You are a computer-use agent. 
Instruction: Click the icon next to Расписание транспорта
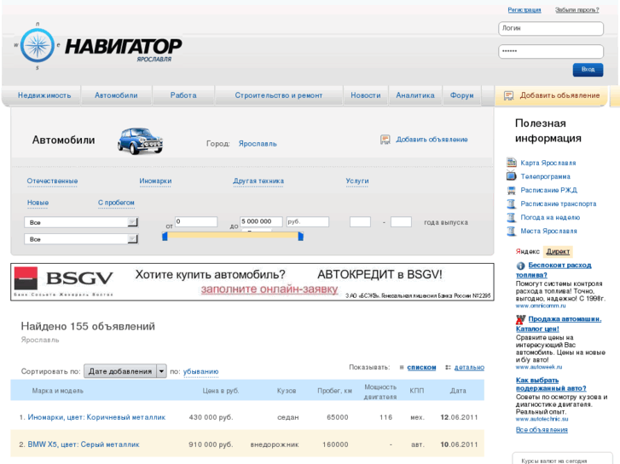point(512,203)
